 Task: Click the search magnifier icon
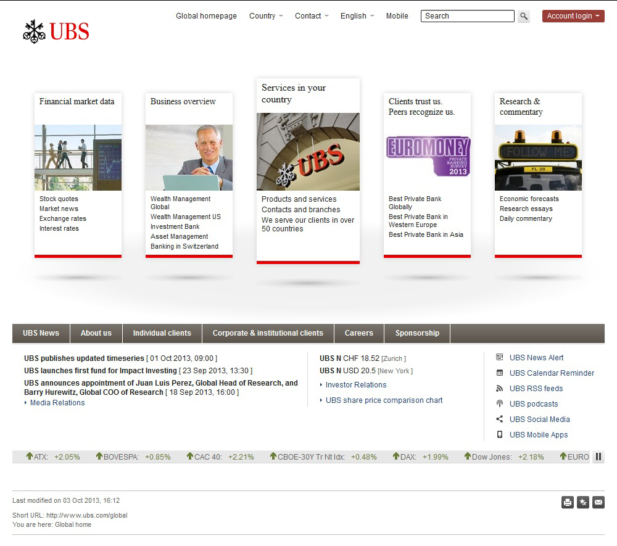click(523, 16)
